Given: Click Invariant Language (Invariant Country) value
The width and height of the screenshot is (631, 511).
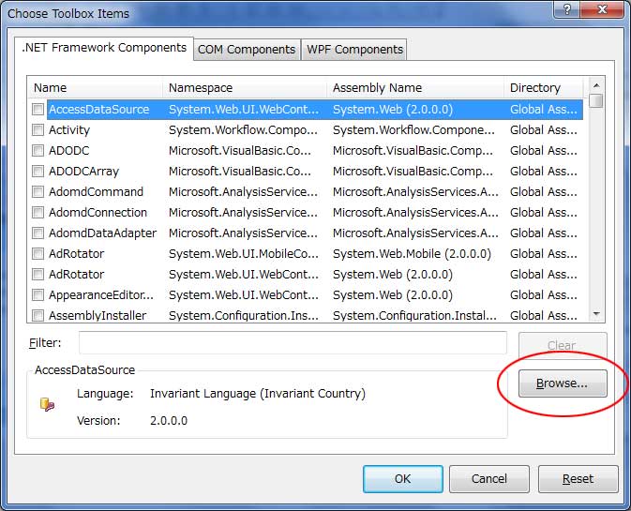Looking at the screenshot, I should (258, 393).
